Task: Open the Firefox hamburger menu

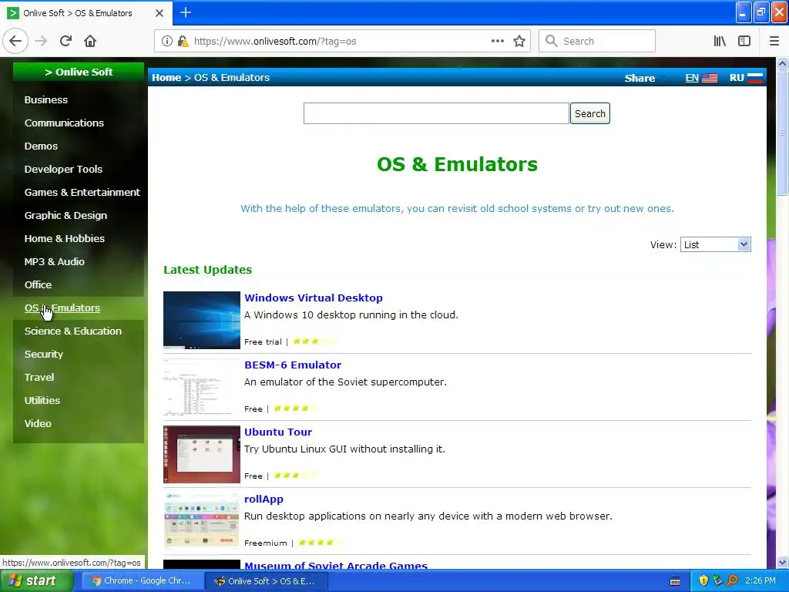Action: pyautogui.click(x=774, y=42)
